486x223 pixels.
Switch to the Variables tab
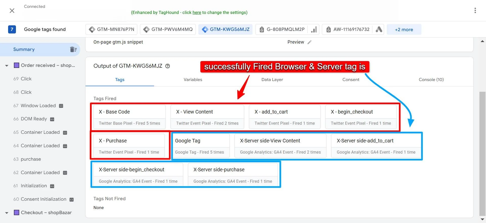coord(193,80)
